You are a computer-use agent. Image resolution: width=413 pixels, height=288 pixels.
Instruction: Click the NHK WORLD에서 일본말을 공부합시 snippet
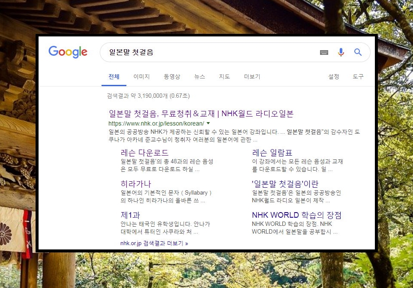pos(294,228)
